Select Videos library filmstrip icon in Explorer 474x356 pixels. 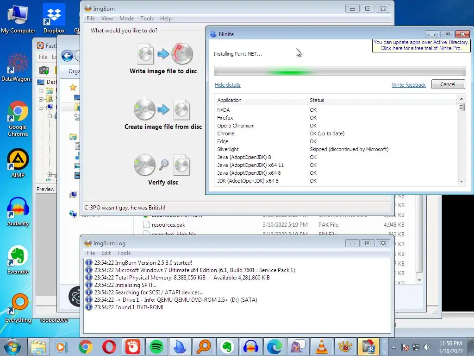pos(77,175)
